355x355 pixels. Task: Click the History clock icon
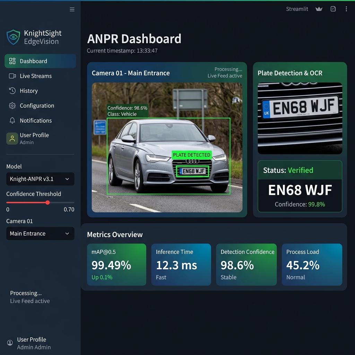click(12, 91)
